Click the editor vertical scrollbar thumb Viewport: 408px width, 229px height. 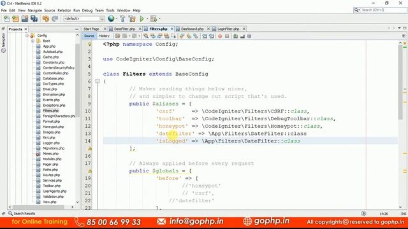tap(400, 82)
